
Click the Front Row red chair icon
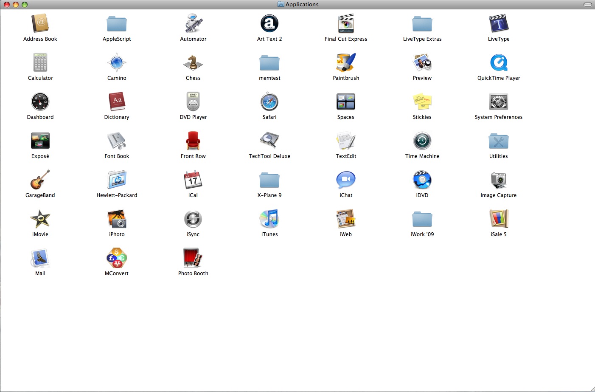193,141
